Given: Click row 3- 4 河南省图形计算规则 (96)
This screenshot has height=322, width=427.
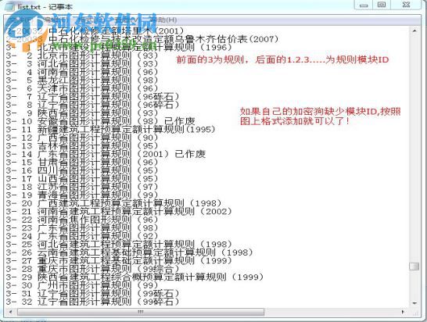Looking at the screenshot, I should (82, 72).
